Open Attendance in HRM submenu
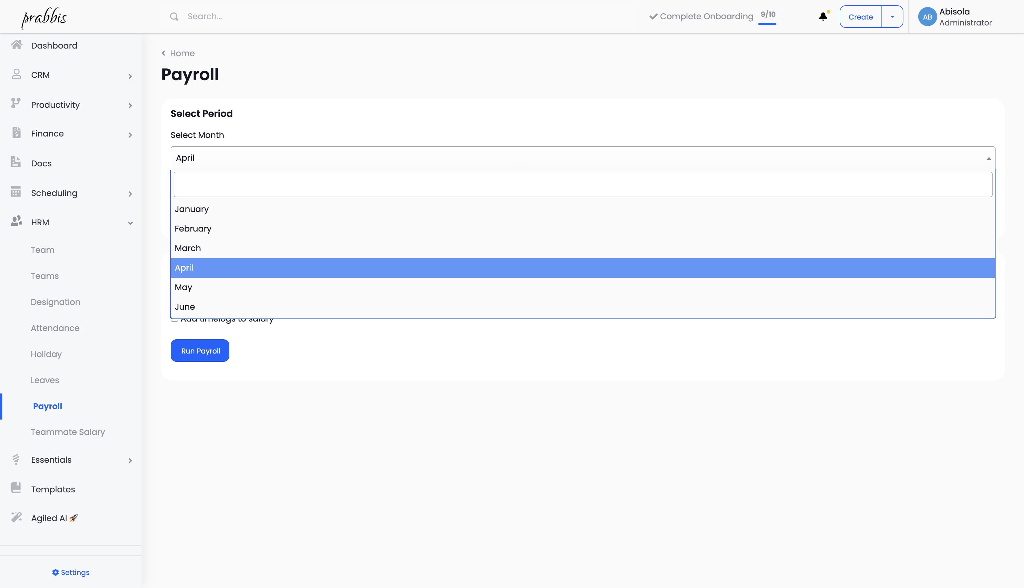Image resolution: width=1024 pixels, height=588 pixels. tap(55, 328)
